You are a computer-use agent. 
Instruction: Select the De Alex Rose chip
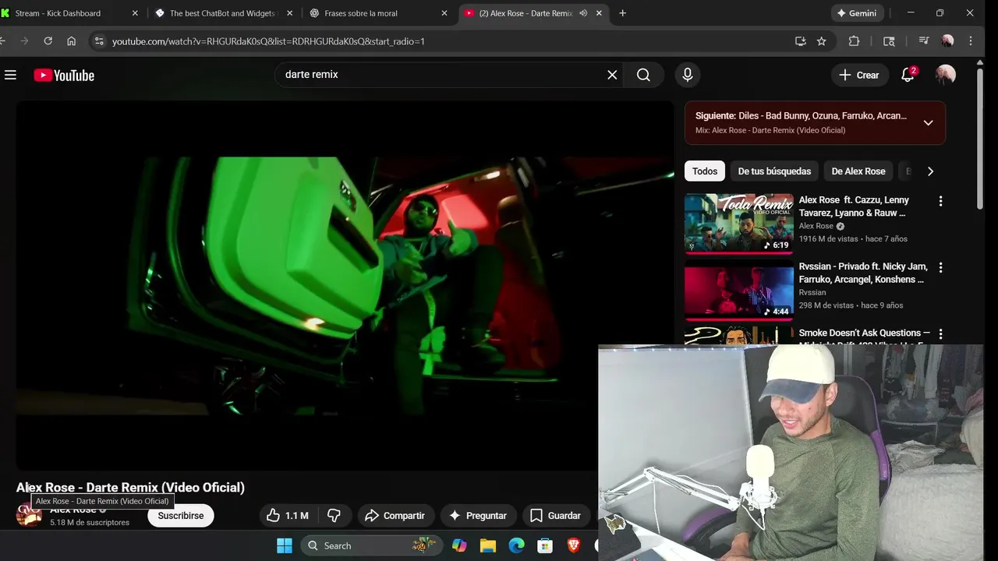click(x=858, y=171)
